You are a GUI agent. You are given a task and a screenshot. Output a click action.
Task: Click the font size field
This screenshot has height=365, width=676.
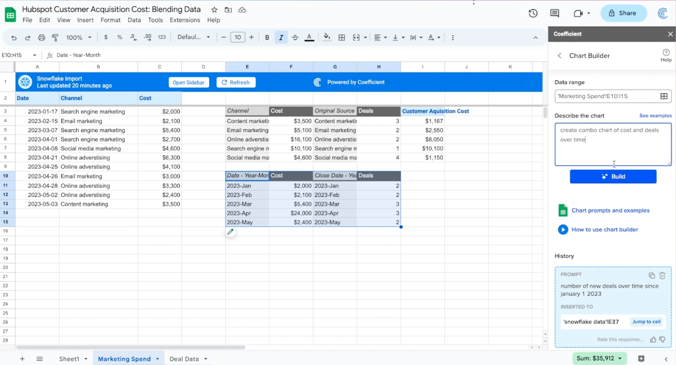(x=237, y=37)
